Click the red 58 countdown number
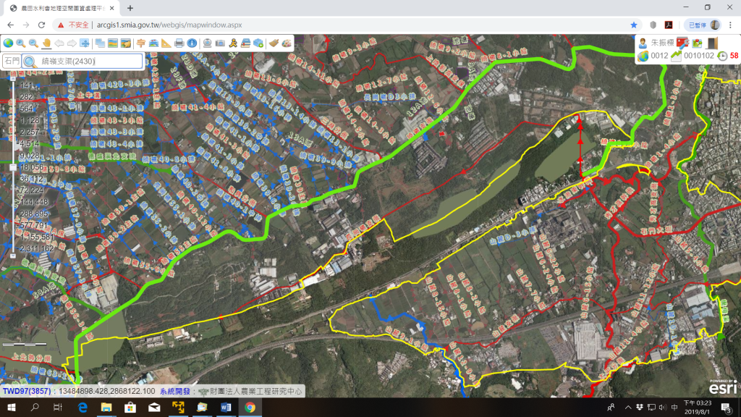Image resolution: width=741 pixels, height=417 pixels. click(x=734, y=56)
